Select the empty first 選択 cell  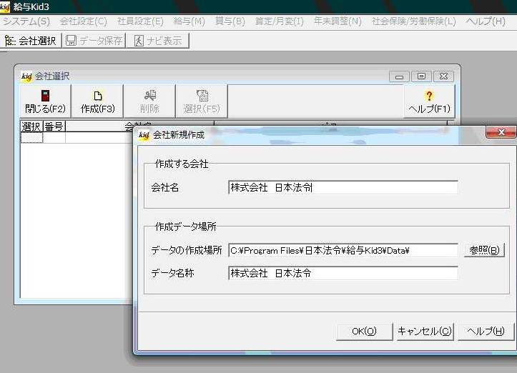(31, 137)
